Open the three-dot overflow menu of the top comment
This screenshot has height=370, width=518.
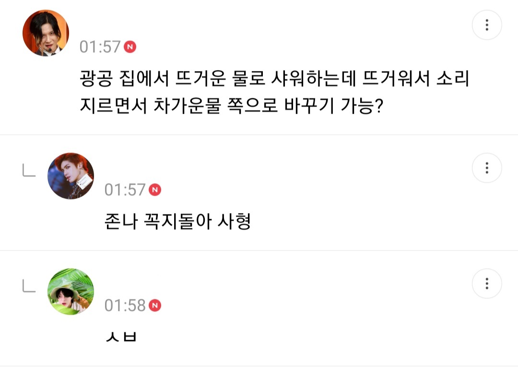[x=487, y=24]
